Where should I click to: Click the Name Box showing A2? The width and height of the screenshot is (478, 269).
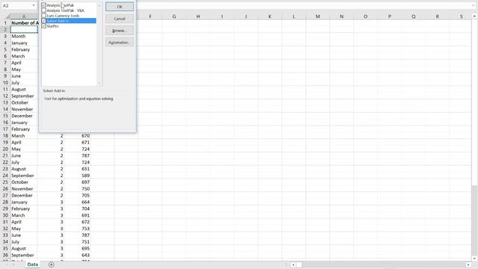16,5
